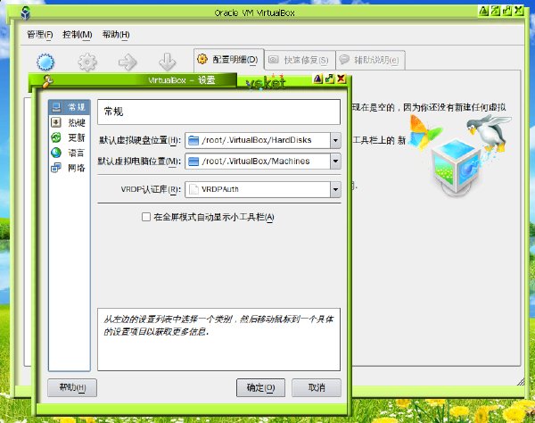Switch to the 配置明细(D) tab
535x423 pixels.
[228, 60]
